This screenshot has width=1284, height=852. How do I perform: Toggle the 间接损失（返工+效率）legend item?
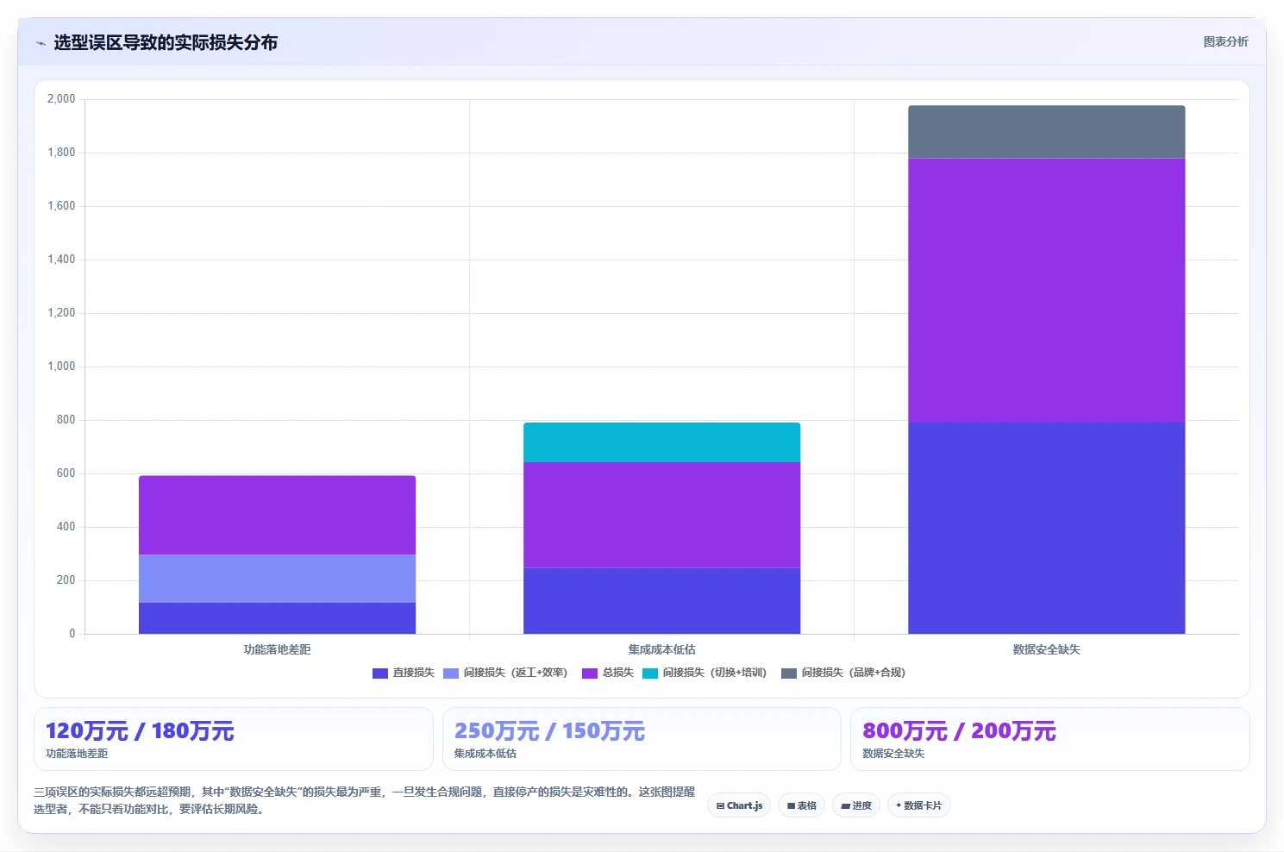505,673
